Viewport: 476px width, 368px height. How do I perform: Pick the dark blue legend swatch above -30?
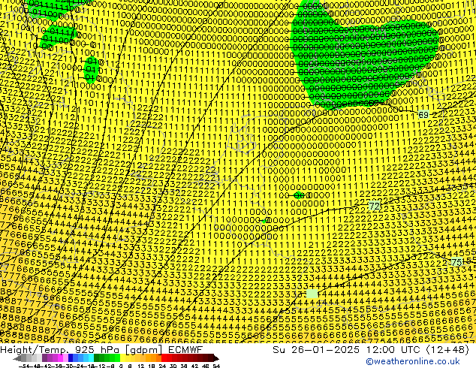click(x=71, y=358)
